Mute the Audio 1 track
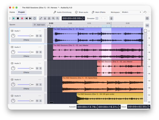Viewport: 159px width, 120px height. pyautogui.click(x=37, y=36)
